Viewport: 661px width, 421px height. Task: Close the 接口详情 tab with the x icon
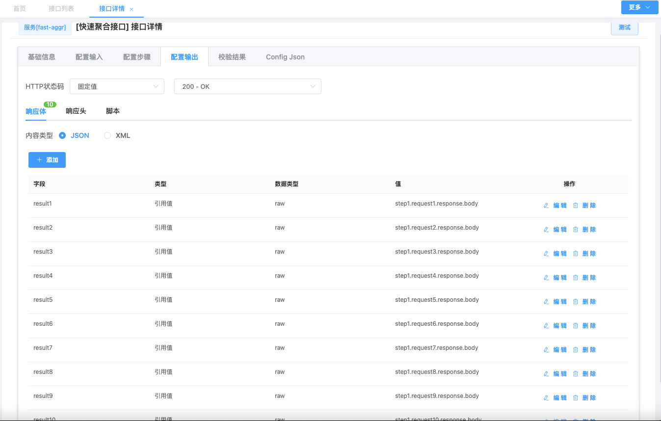(x=132, y=9)
